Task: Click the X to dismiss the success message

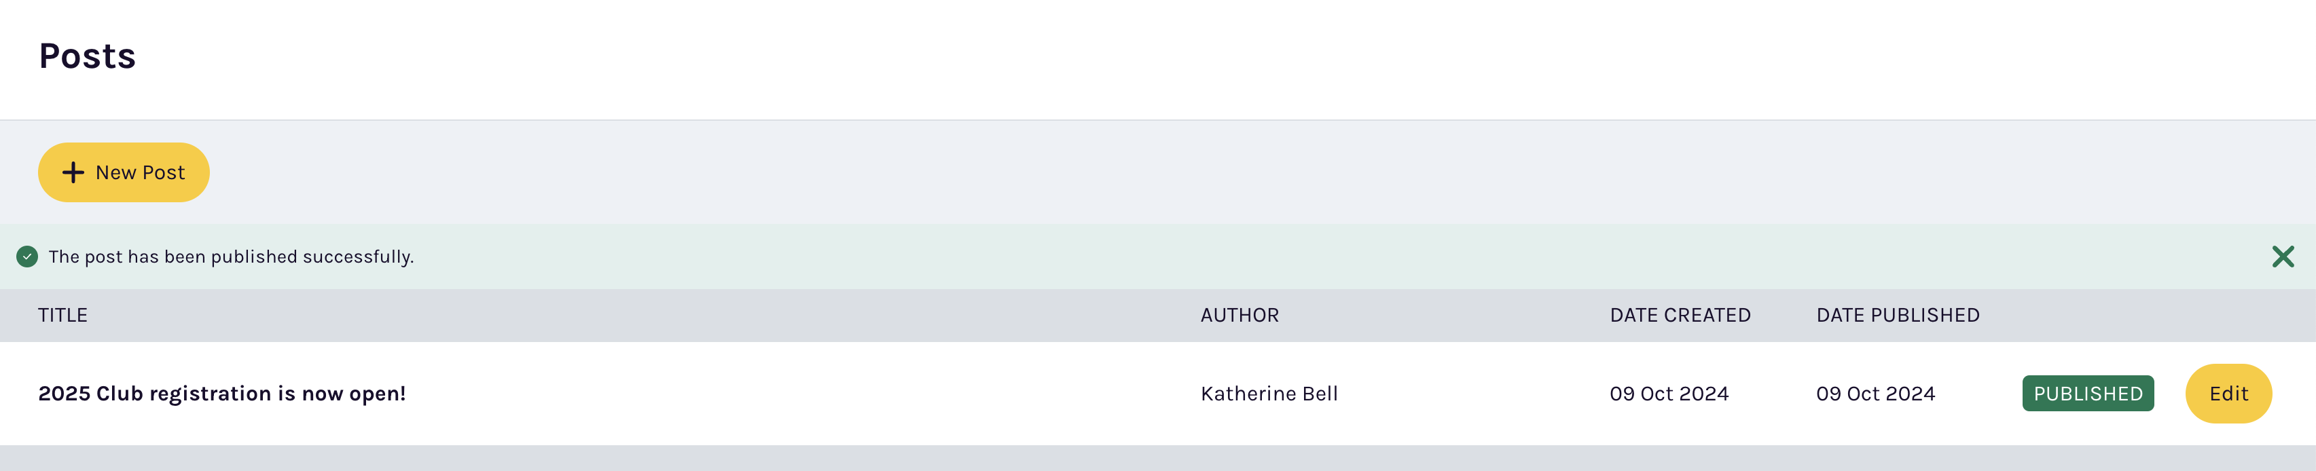Action: tap(2282, 256)
